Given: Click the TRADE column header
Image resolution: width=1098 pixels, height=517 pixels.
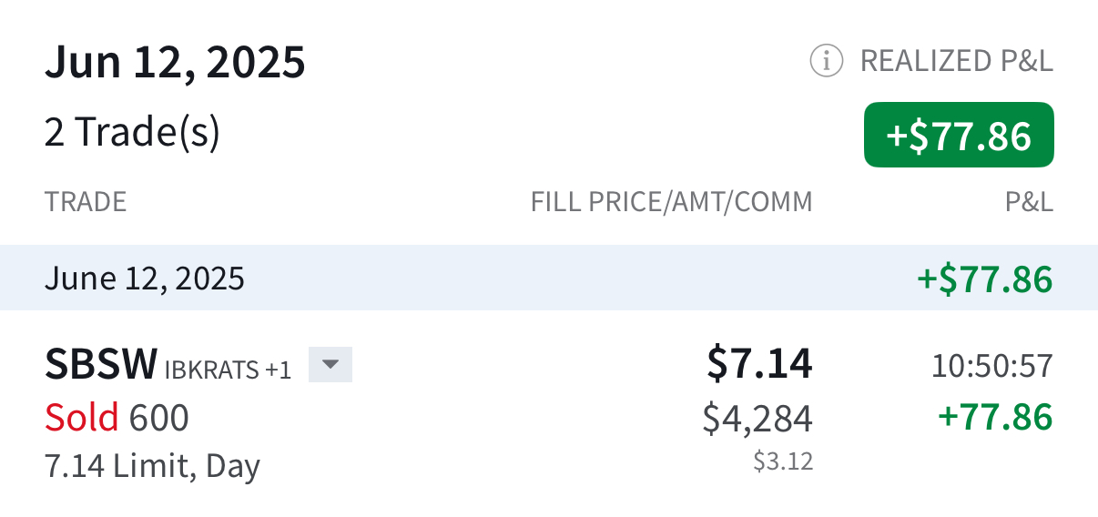Looking at the screenshot, I should tap(86, 202).
